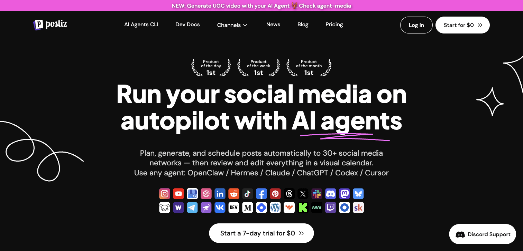Go to Dev Docs
523x251 pixels.
pyautogui.click(x=187, y=25)
